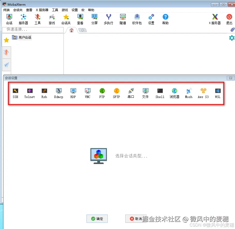Launch the 游戏 games toolbar icon
The height and width of the screenshot is (229, 235).
pyautogui.click(x=52, y=19)
